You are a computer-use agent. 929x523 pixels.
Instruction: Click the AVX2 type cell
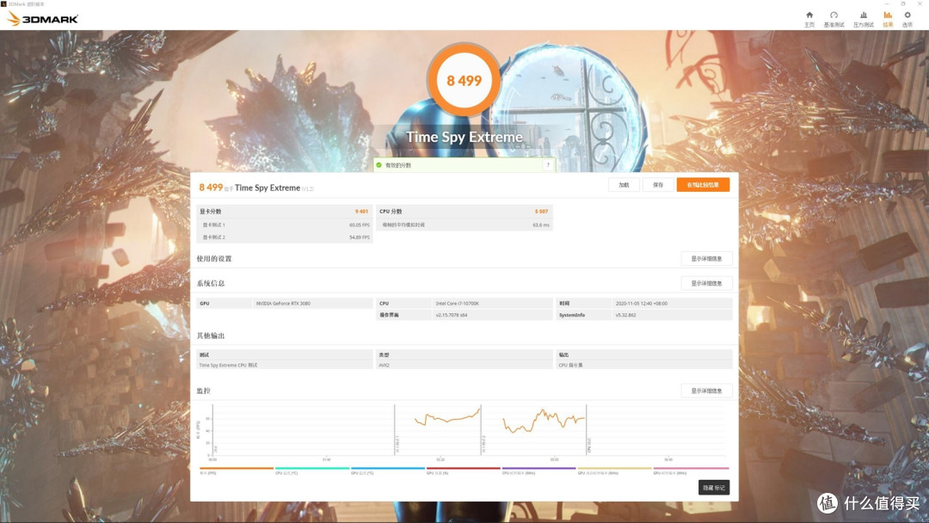pyautogui.click(x=465, y=366)
